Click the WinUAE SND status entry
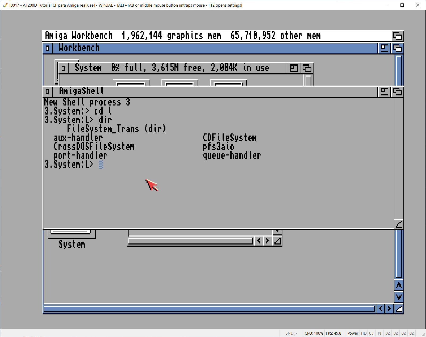The height and width of the screenshot is (337, 426). [291, 333]
